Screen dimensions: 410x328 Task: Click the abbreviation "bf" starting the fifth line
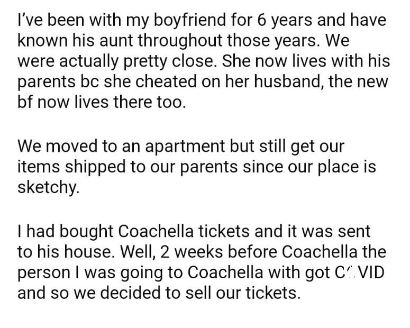26,100
